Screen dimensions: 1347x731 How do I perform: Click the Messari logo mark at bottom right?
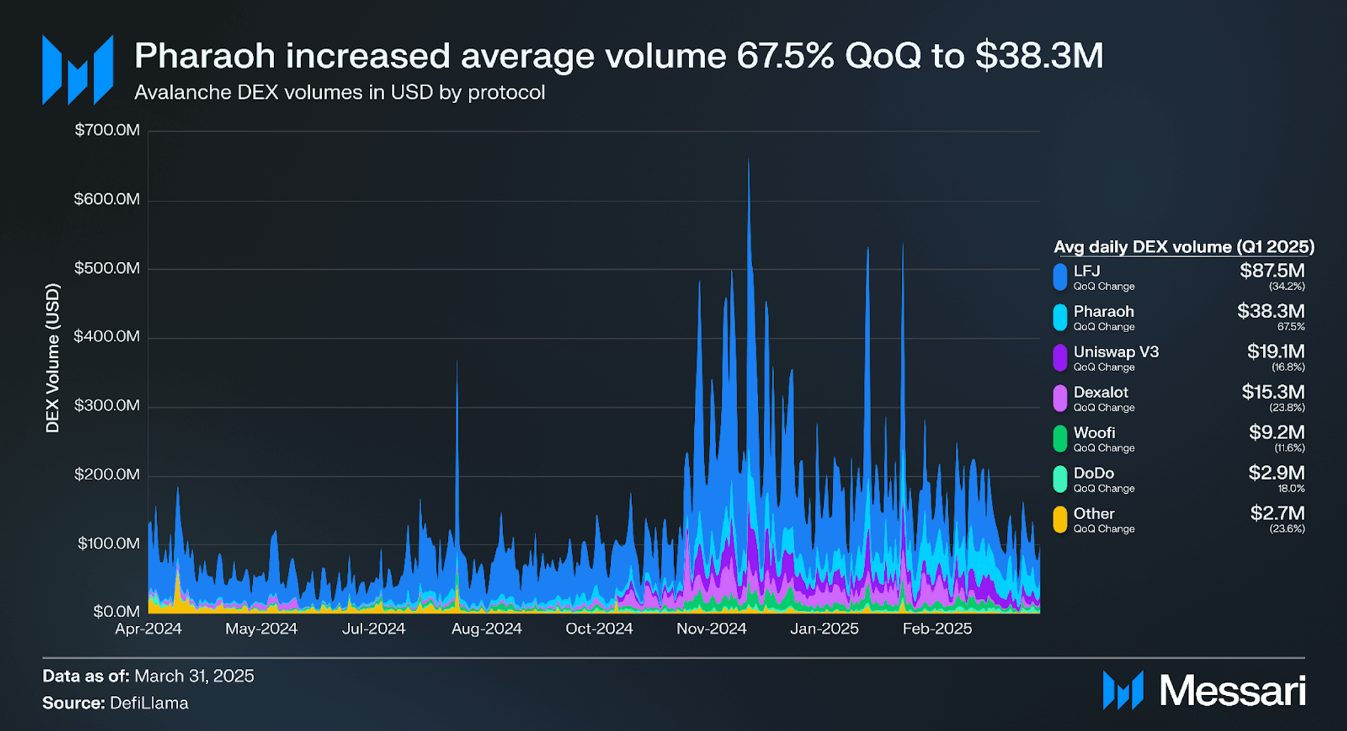pyautogui.click(x=1123, y=690)
